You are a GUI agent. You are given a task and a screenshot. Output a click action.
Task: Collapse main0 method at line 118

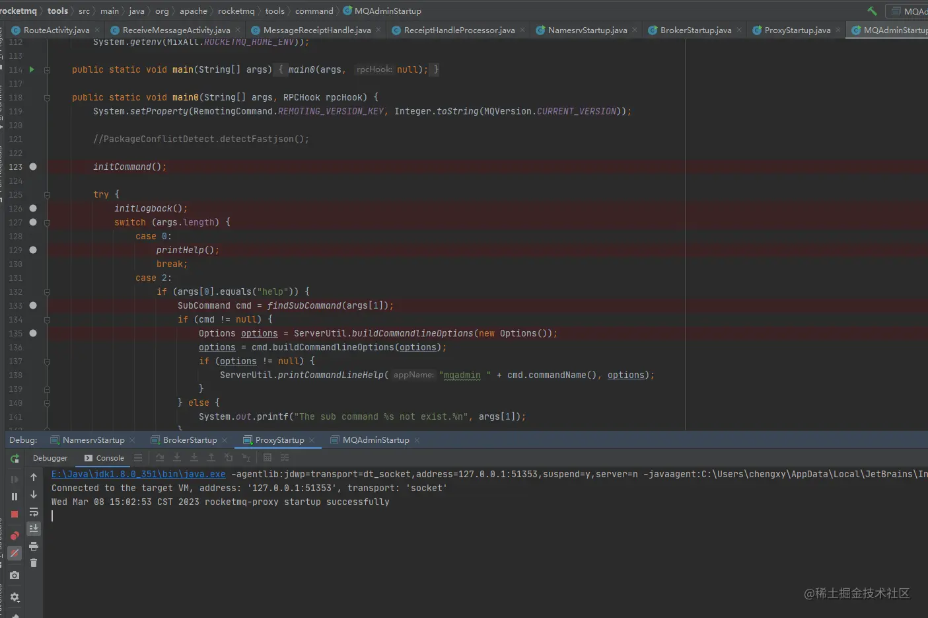pos(47,97)
